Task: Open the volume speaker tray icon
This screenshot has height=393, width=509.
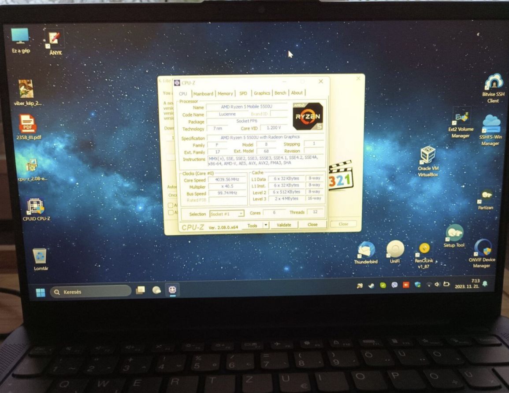Action: (x=437, y=284)
